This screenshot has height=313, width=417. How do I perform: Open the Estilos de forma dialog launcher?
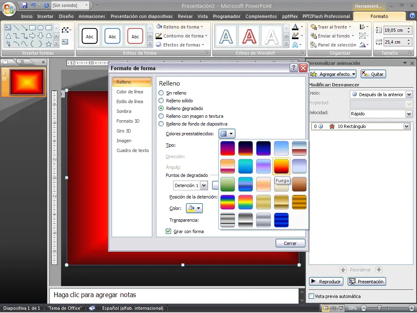point(207,53)
